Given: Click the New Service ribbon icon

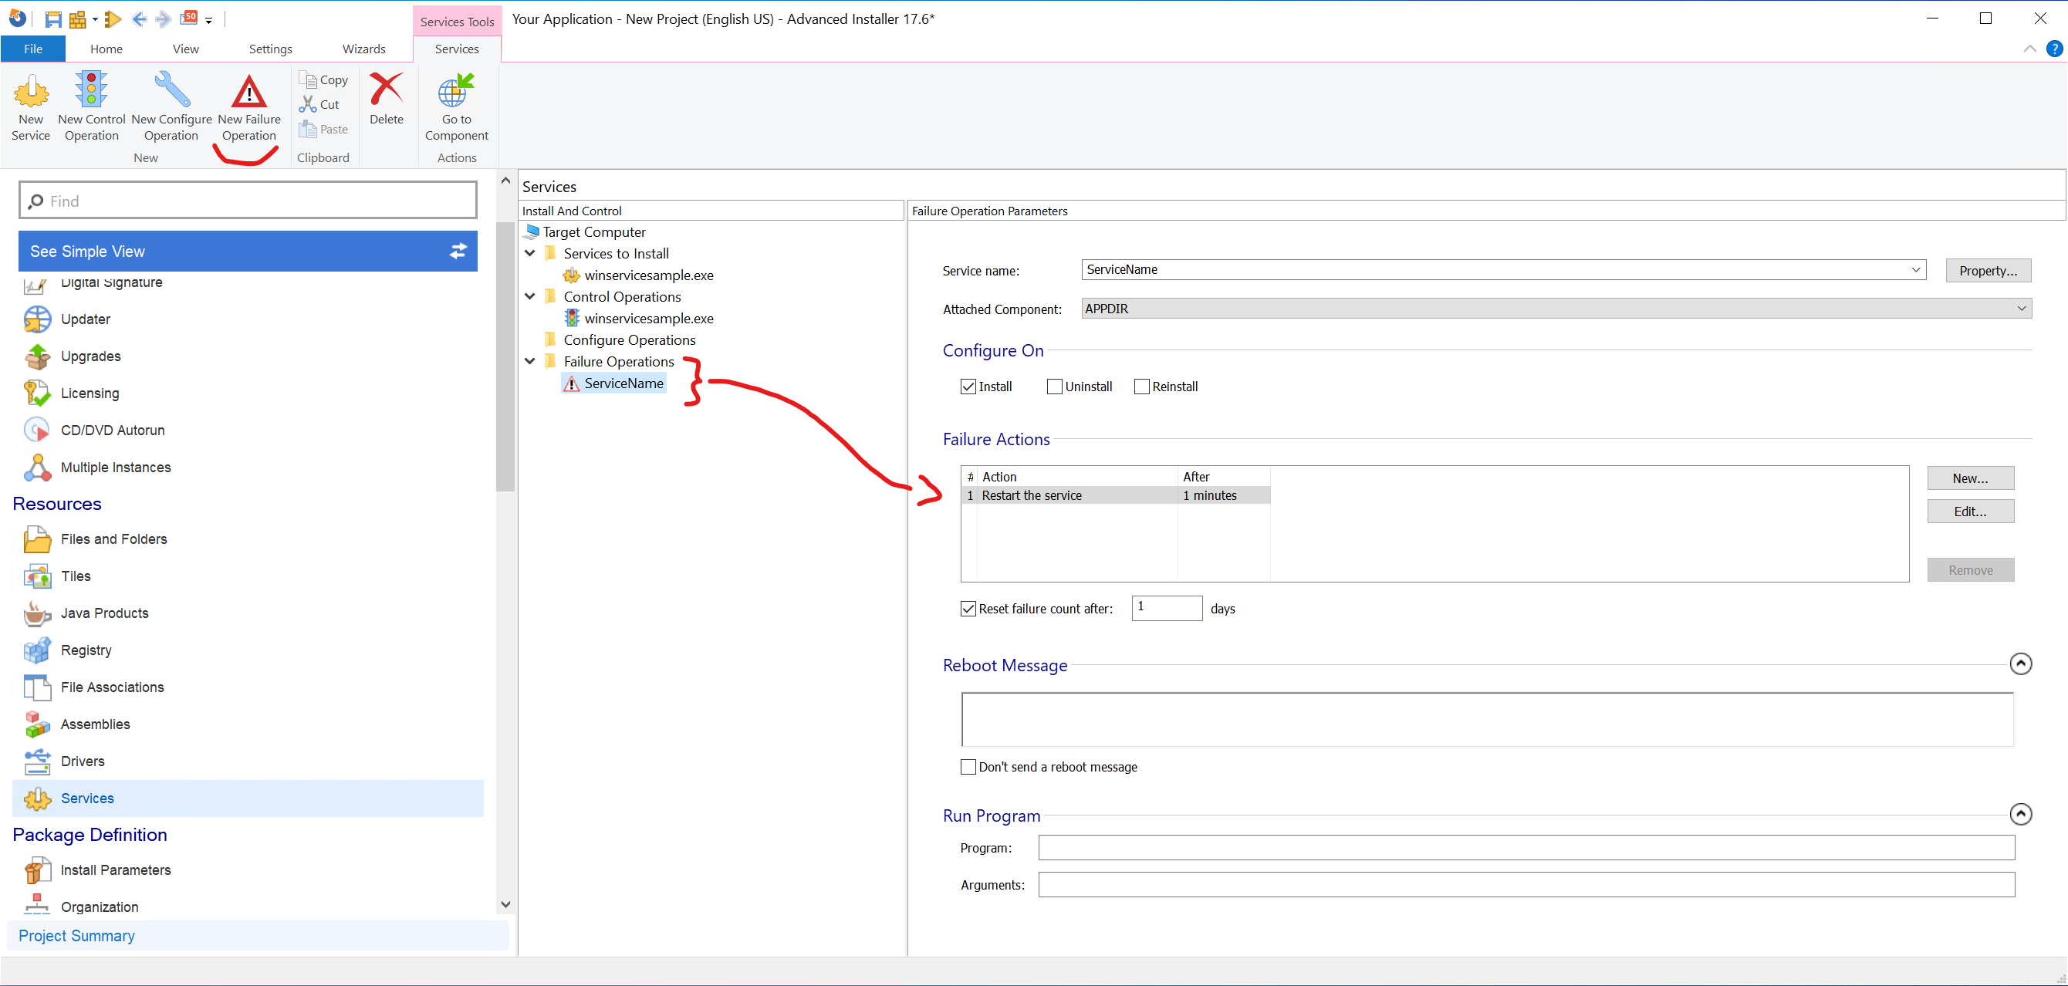Looking at the screenshot, I should [31, 93].
